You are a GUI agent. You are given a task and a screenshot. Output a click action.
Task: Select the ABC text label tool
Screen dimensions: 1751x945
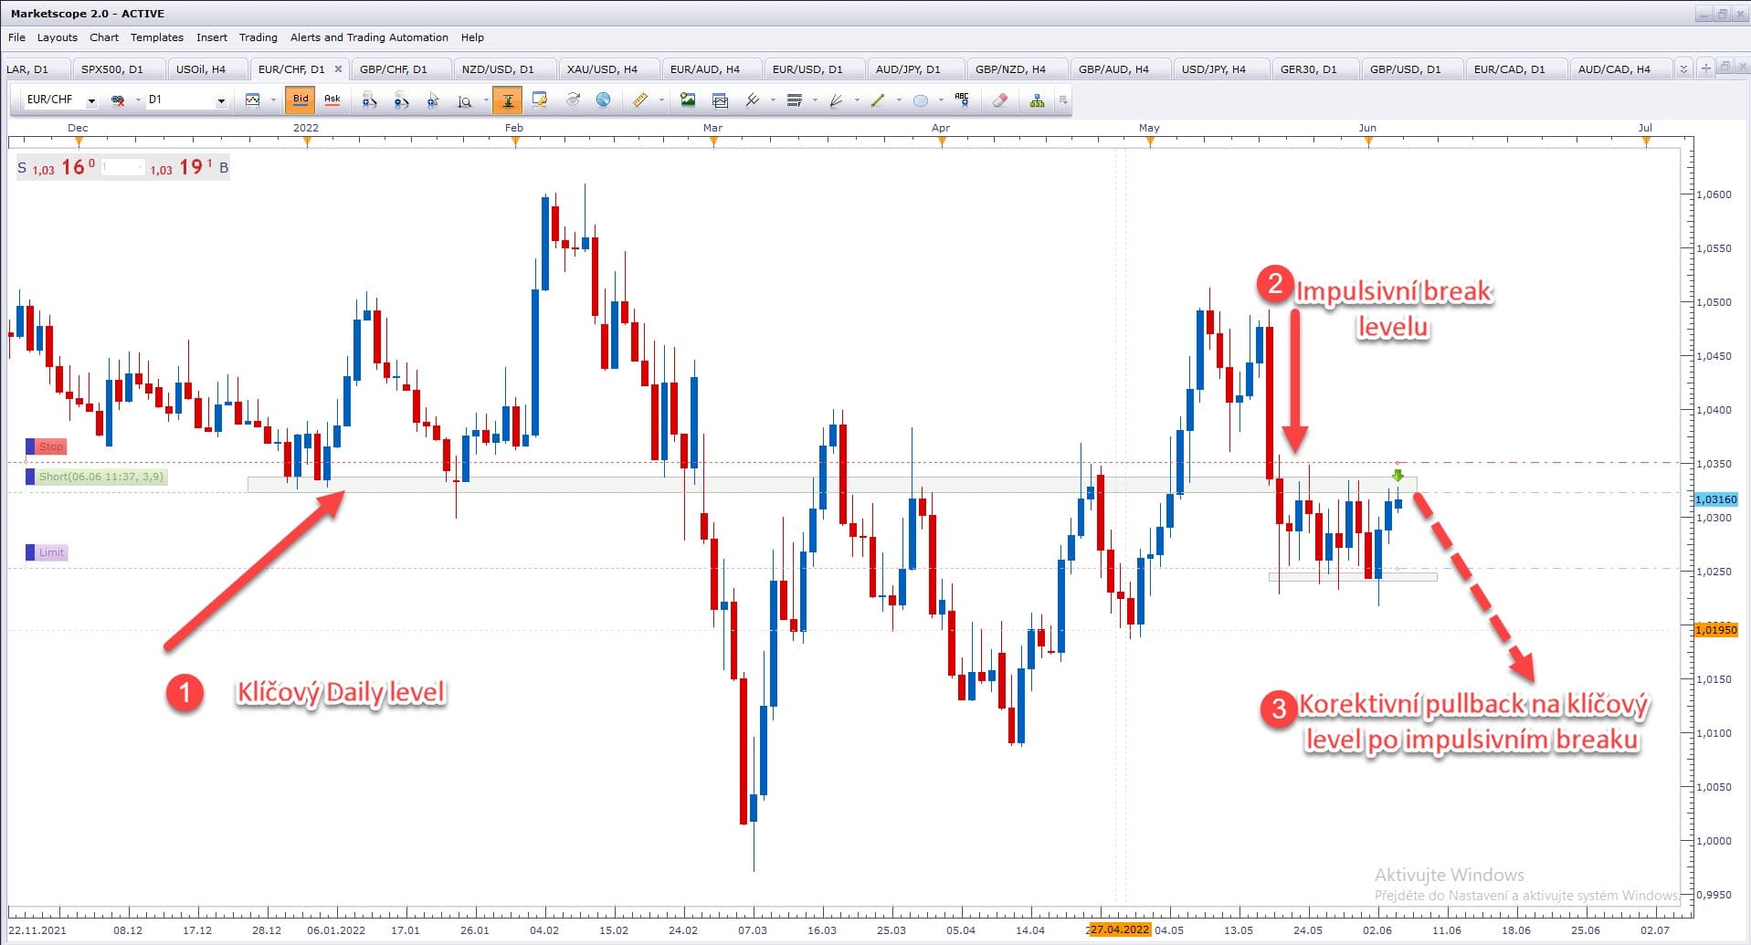pyautogui.click(x=961, y=100)
